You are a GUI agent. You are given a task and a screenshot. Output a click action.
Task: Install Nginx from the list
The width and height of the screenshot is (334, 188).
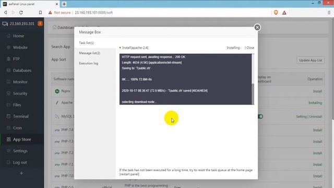[x=317, y=91]
